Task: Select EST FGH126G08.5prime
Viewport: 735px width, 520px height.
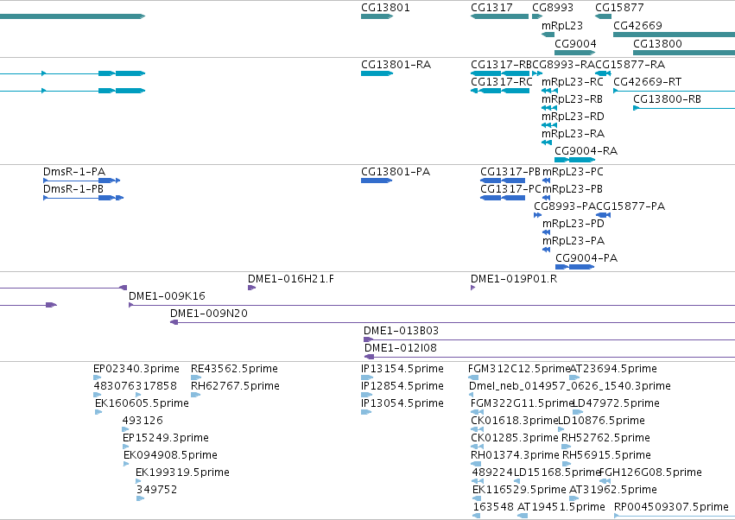Action: point(650,472)
